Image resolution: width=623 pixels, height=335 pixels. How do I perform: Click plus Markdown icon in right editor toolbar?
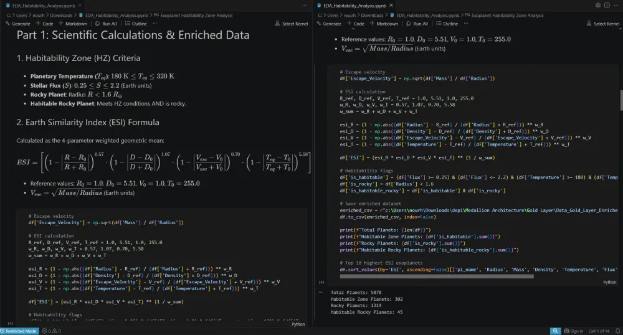[373, 24]
